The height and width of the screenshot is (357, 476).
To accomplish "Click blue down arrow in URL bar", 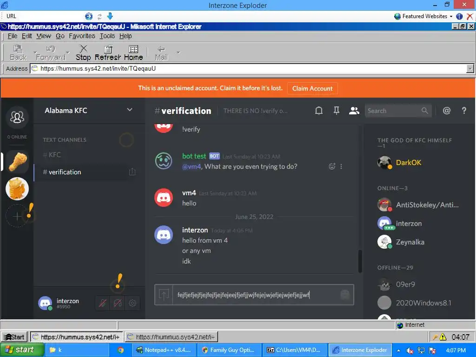I will point(110,16).
